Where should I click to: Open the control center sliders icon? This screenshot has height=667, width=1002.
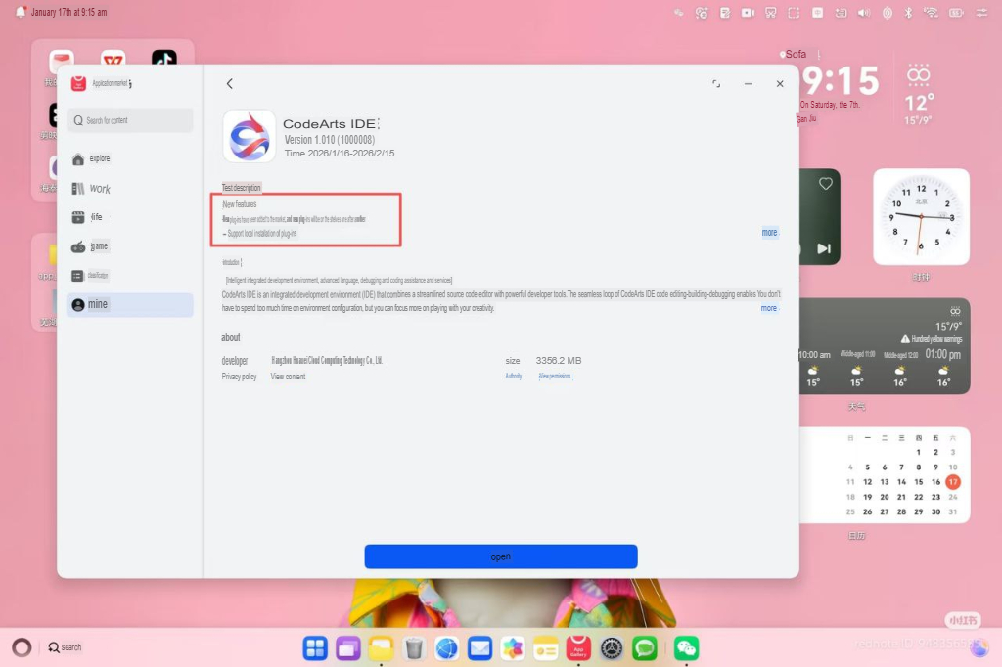(981, 13)
